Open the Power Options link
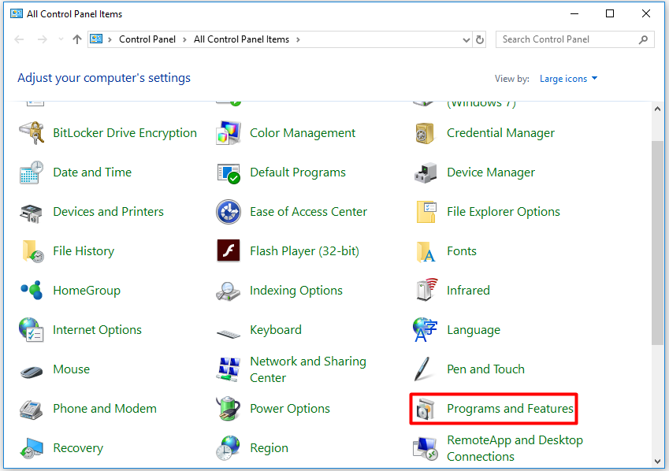This screenshot has width=669, height=471. coord(290,409)
